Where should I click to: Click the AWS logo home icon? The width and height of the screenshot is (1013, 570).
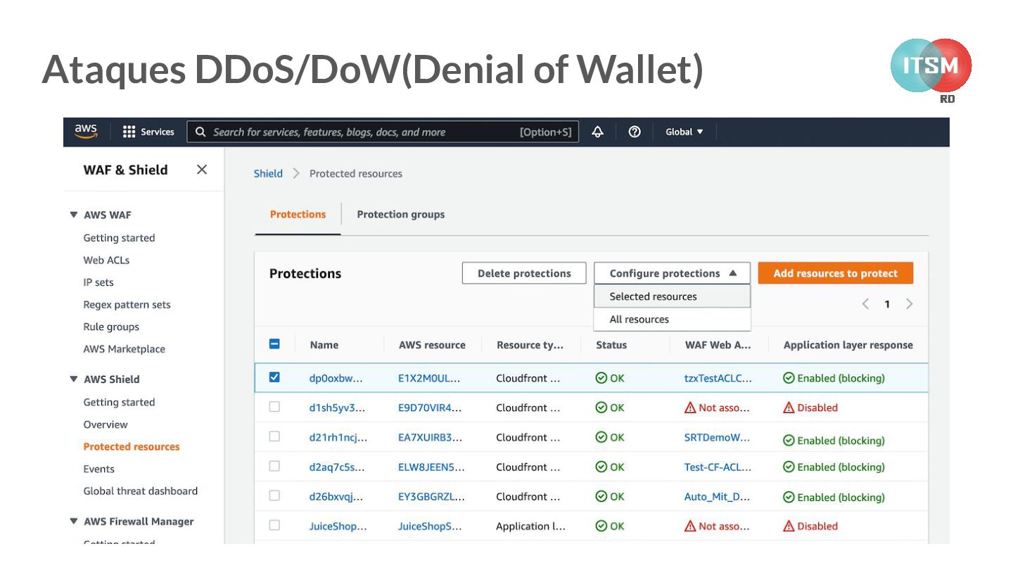click(86, 132)
